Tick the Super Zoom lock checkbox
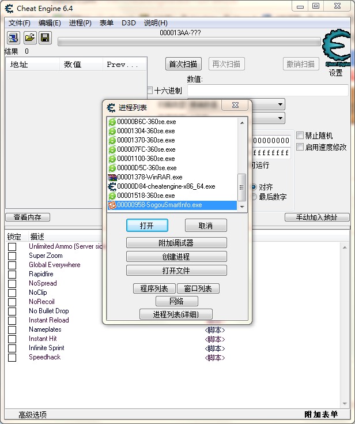Screen dimensions: 355x424 [x=12, y=256]
